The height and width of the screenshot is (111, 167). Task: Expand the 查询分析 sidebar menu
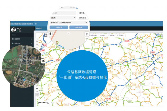(17, 43)
